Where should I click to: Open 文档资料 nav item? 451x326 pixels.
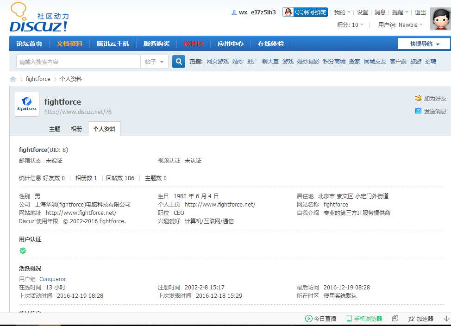[x=69, y=44]
